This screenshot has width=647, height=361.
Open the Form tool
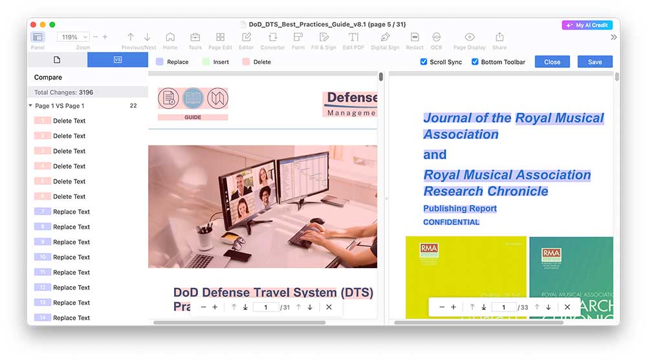298,37
